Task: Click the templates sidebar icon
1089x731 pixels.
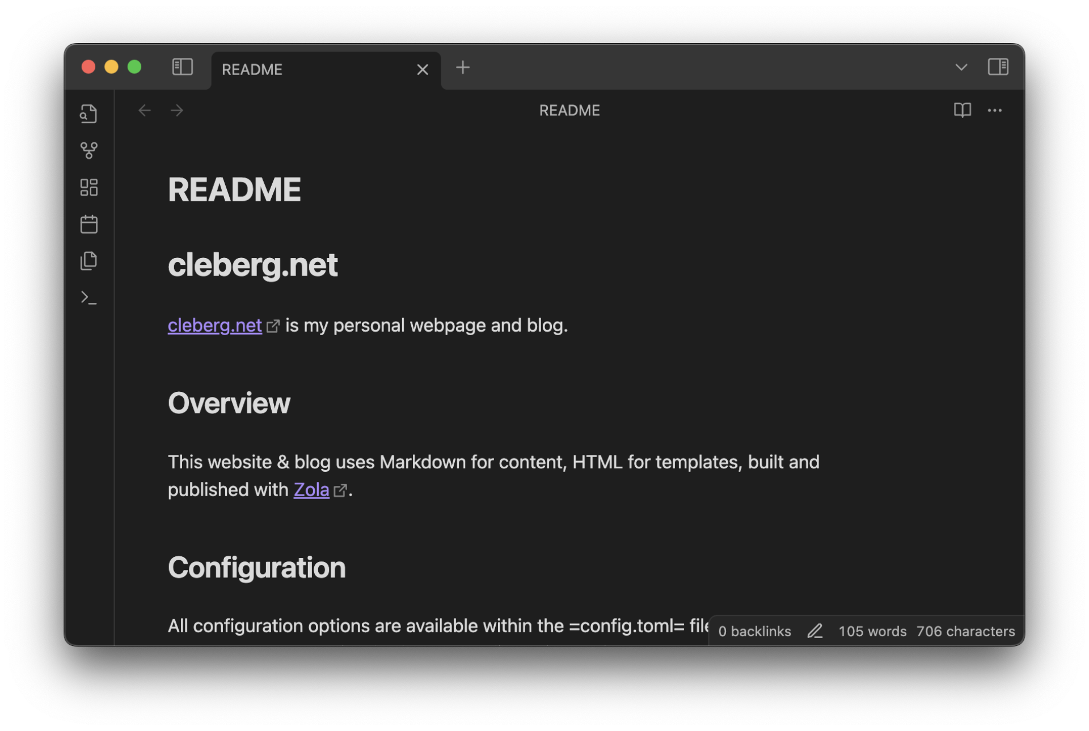Action: (x=88, y=260)
